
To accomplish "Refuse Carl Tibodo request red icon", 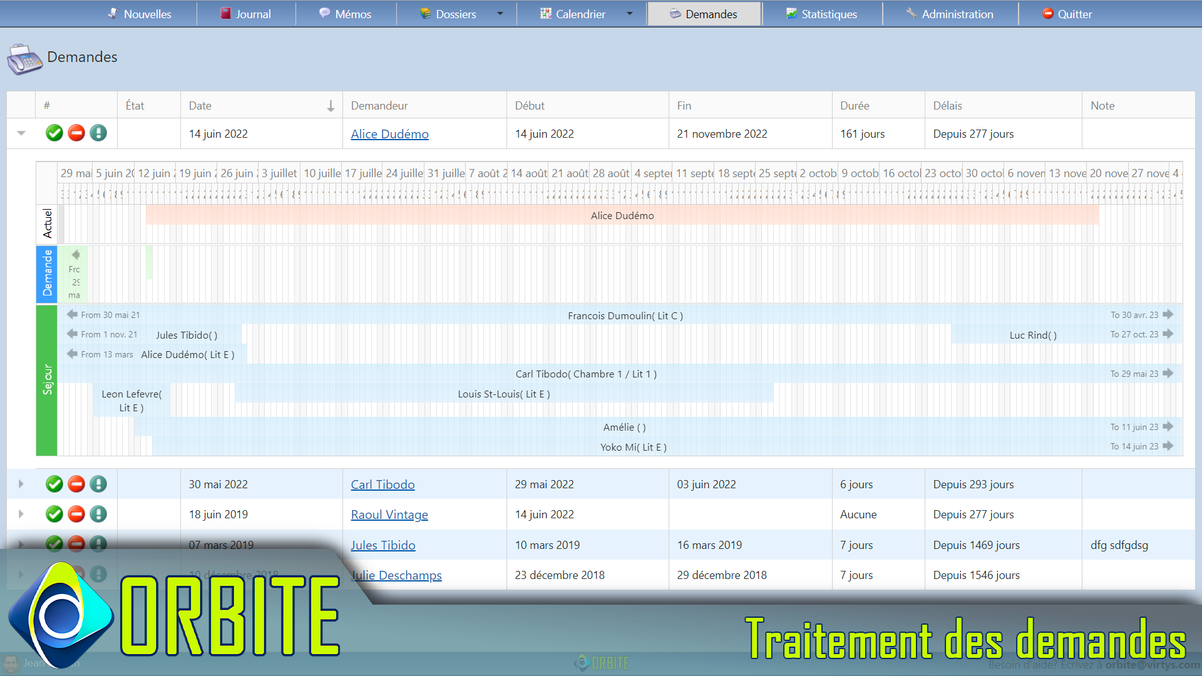I will point(76,484).
